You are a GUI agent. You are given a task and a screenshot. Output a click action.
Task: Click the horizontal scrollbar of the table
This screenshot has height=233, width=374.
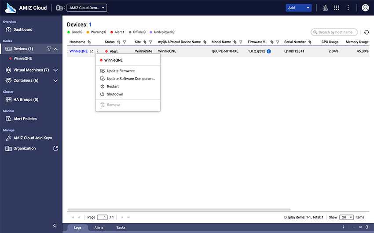(x=179, y=210)
